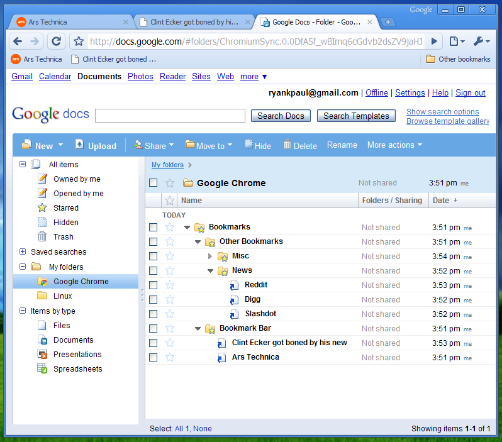Open Gmail from top navigation
This screenshot has width=502, height=442.
22,77
